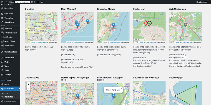Click the comments bubble icon
Screen dimensions: 211x105
[32, 2]
